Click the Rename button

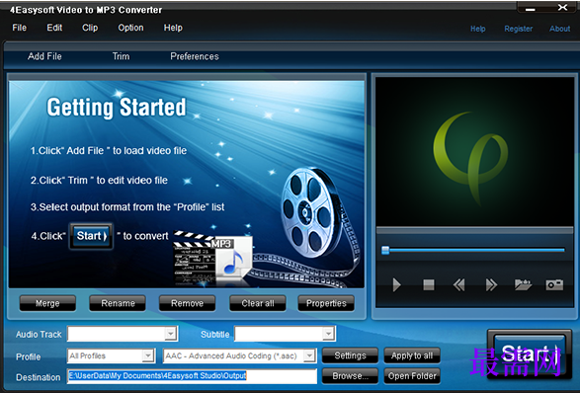point(118,303)
